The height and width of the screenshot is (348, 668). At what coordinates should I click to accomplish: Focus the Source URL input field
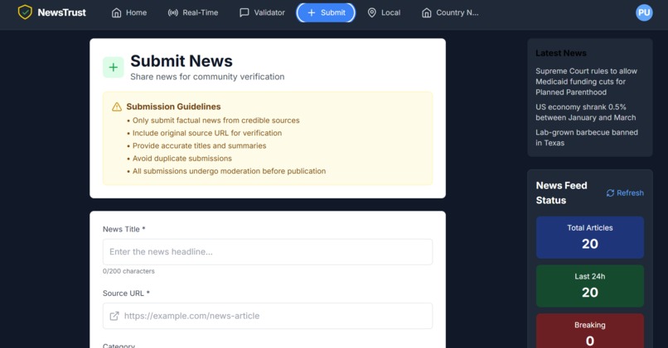tap(268, 316)
